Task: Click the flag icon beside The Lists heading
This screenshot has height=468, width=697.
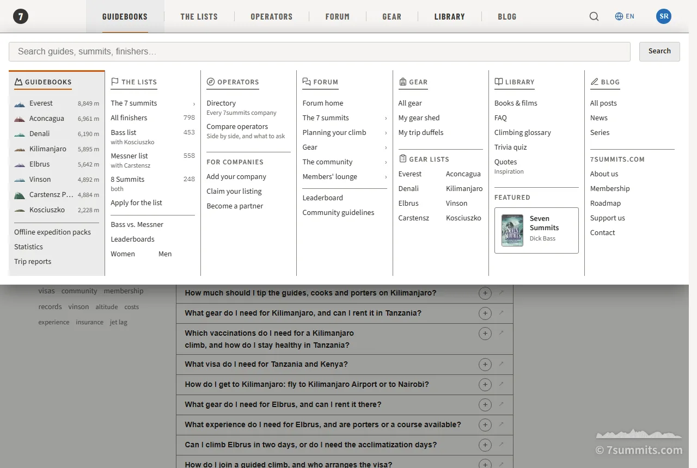Action: point(115,82)
